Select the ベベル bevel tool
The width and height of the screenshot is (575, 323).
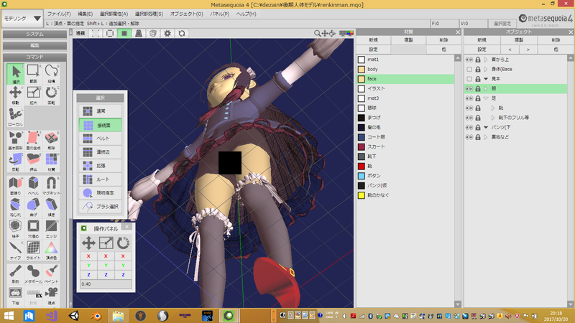point(33,185)
